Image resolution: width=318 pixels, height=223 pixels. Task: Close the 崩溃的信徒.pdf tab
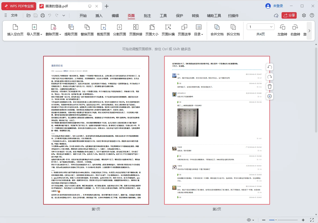click(97, 6)
